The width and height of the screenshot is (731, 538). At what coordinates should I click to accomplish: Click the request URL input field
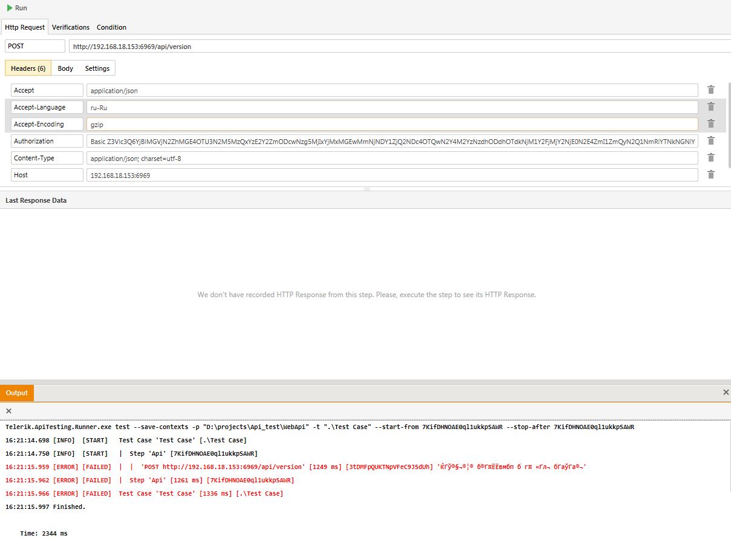point(399,47)
